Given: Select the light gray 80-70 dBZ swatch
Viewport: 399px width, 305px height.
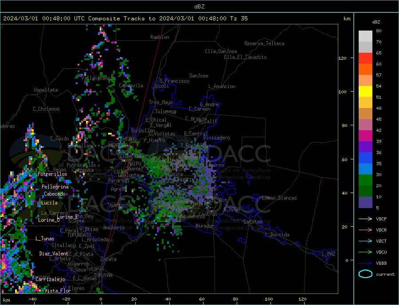Looking at the screenshot, I should point(365,36).
